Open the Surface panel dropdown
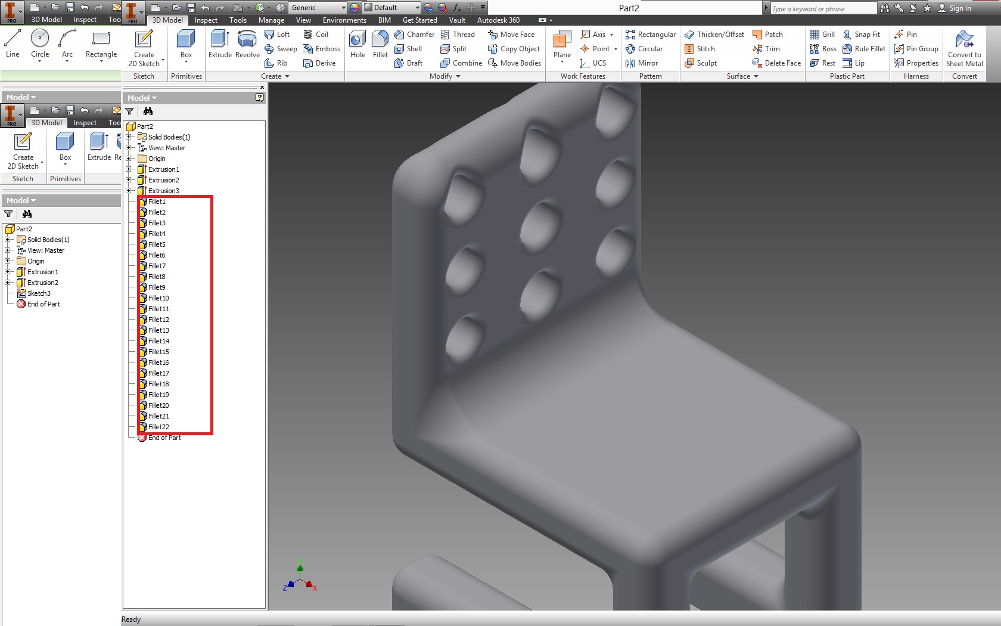Screen dimensions: 1001x626 742,76
